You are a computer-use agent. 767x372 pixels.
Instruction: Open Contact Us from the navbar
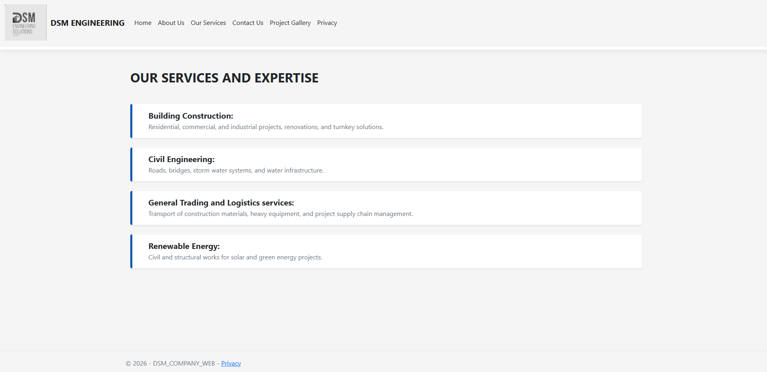point(248,23)
